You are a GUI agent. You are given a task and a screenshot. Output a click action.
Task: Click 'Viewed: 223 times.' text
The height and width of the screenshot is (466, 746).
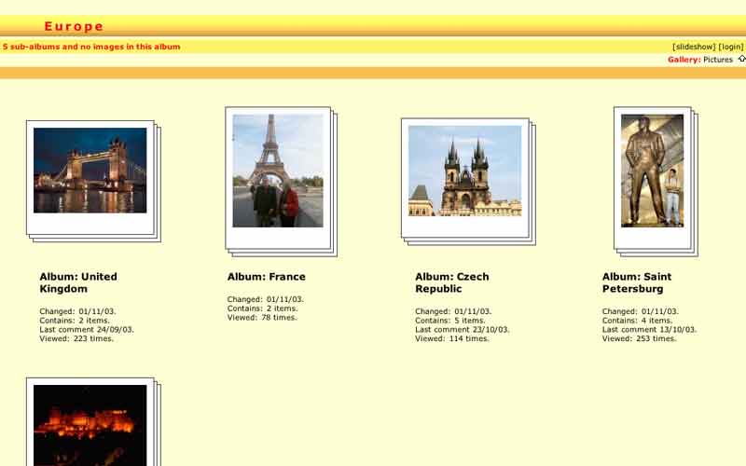click(76, 338)
